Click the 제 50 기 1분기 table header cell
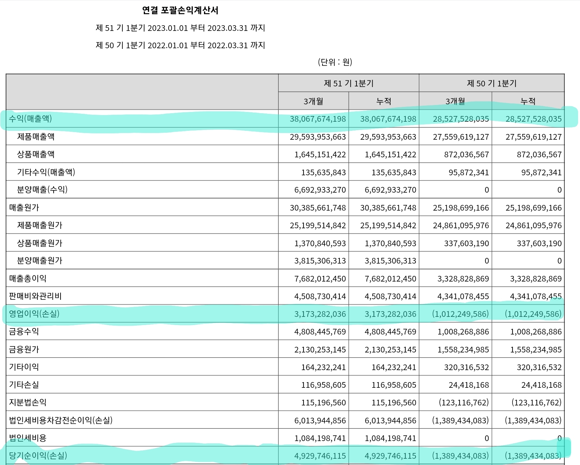 click(x=492, y=83)
